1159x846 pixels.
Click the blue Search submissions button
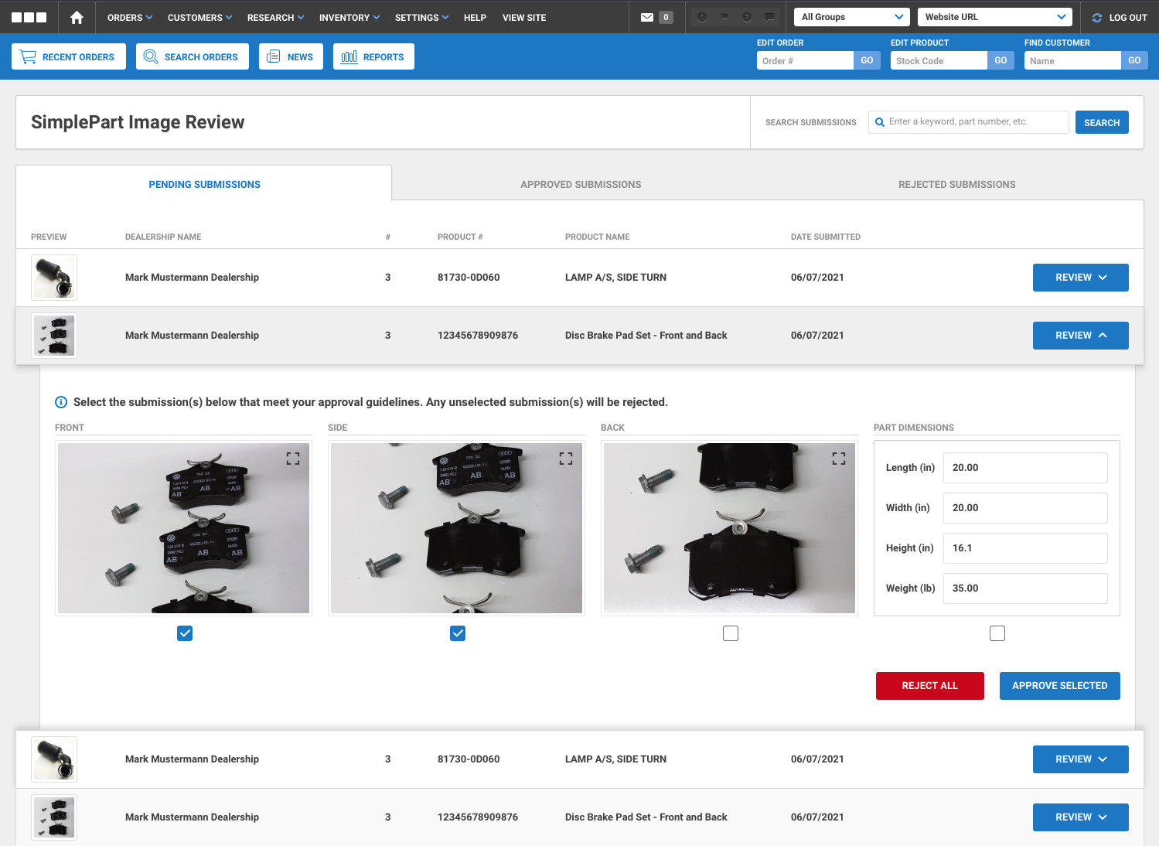1102,122
